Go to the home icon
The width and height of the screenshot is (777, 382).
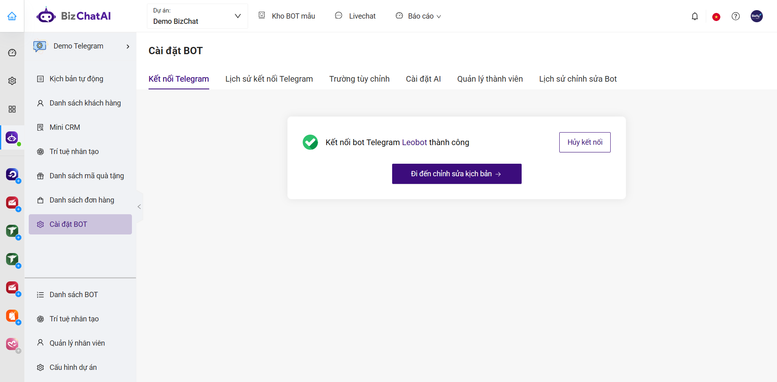click(12, 16)
